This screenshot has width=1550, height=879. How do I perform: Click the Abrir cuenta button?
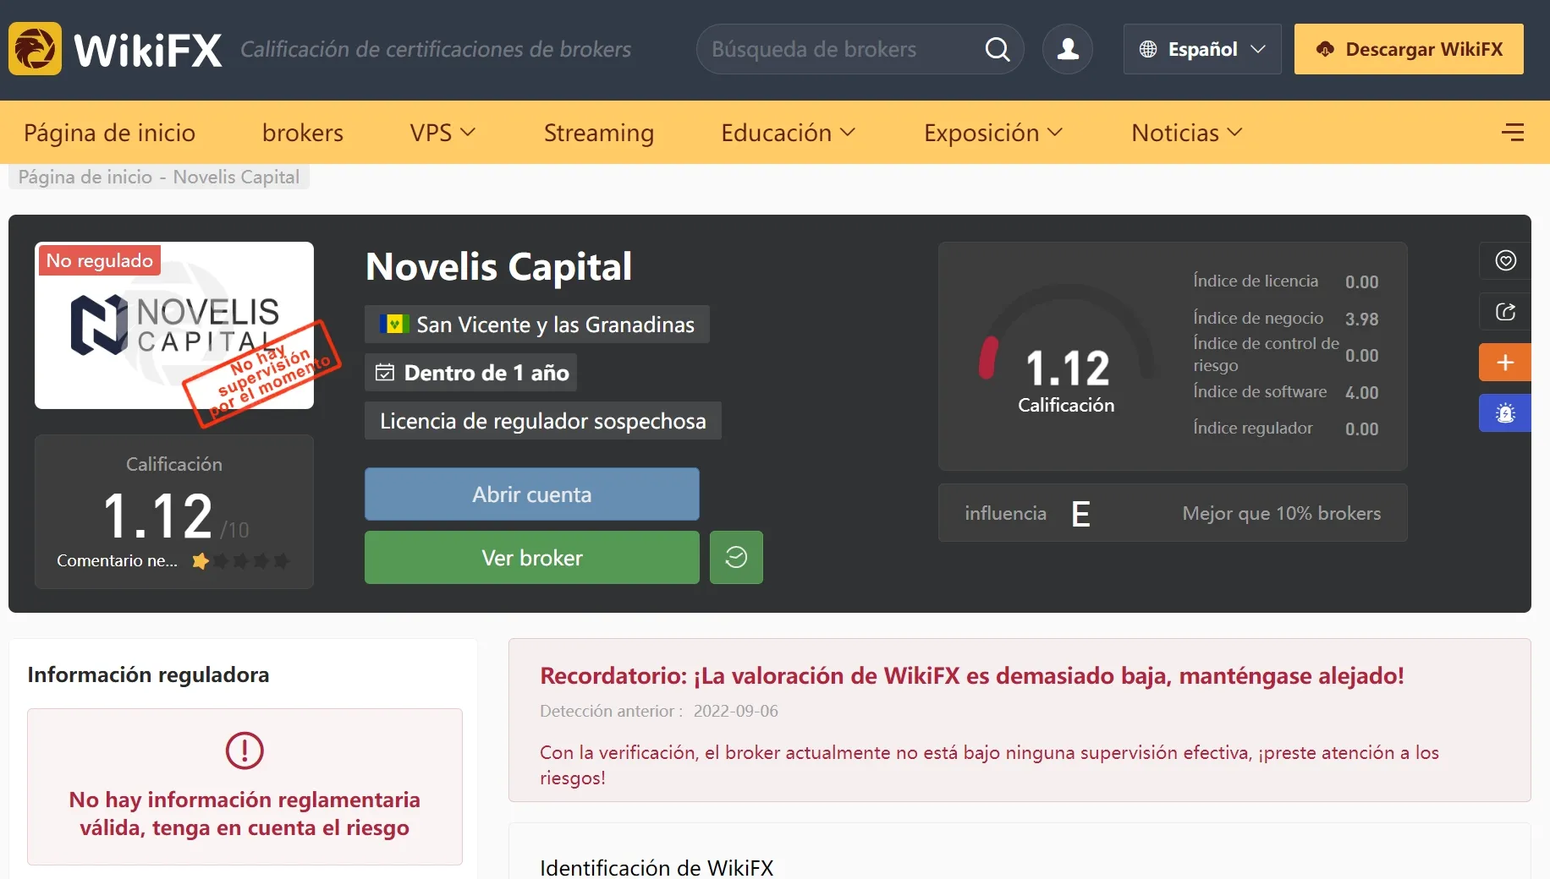[532, 494]
